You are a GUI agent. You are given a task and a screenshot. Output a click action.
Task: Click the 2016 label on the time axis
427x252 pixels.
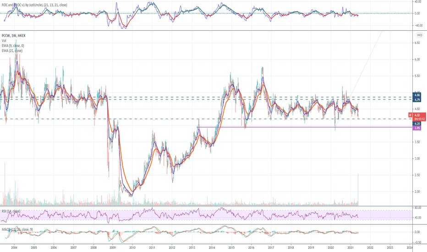coord(251,247)
